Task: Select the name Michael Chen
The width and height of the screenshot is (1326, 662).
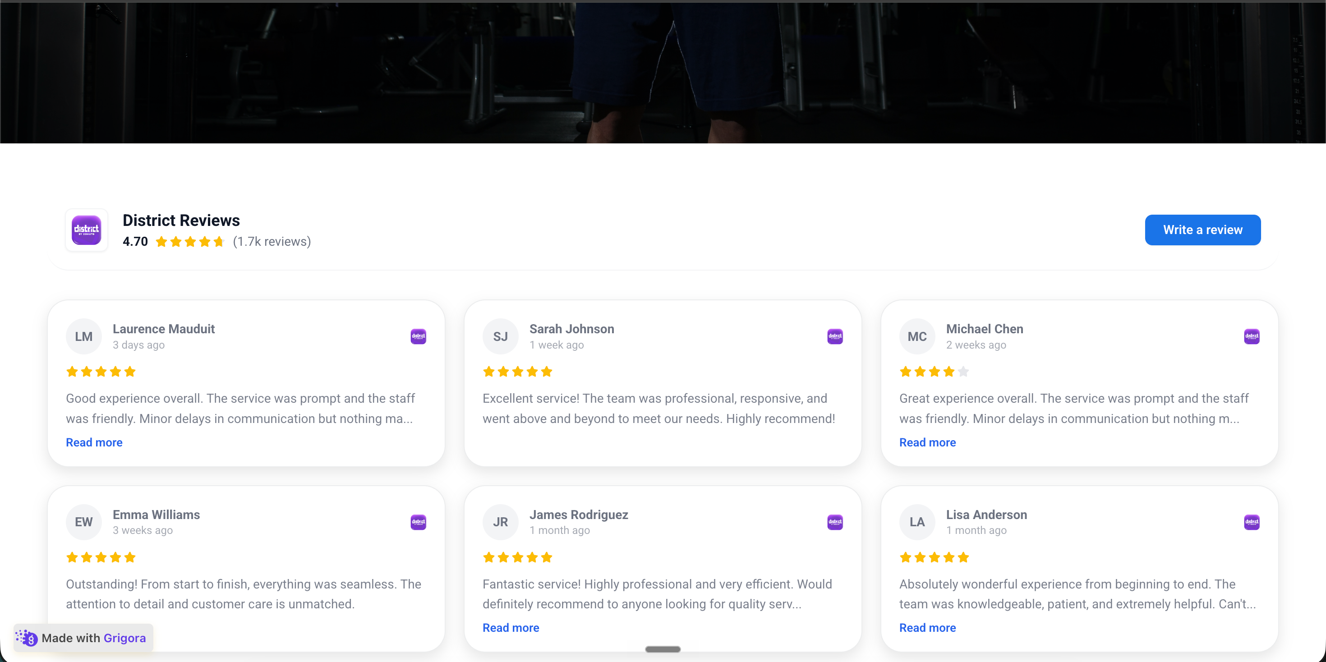Action: (984, 329)
